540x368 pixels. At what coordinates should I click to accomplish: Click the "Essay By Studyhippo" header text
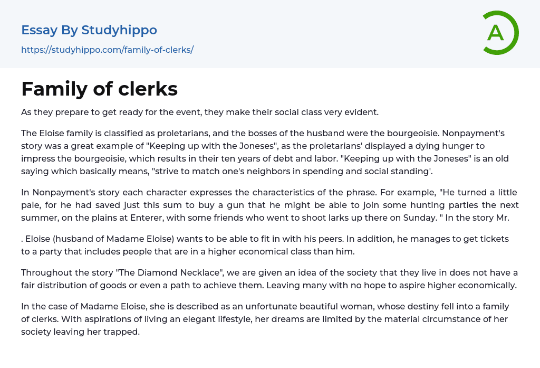pos(89,30)
